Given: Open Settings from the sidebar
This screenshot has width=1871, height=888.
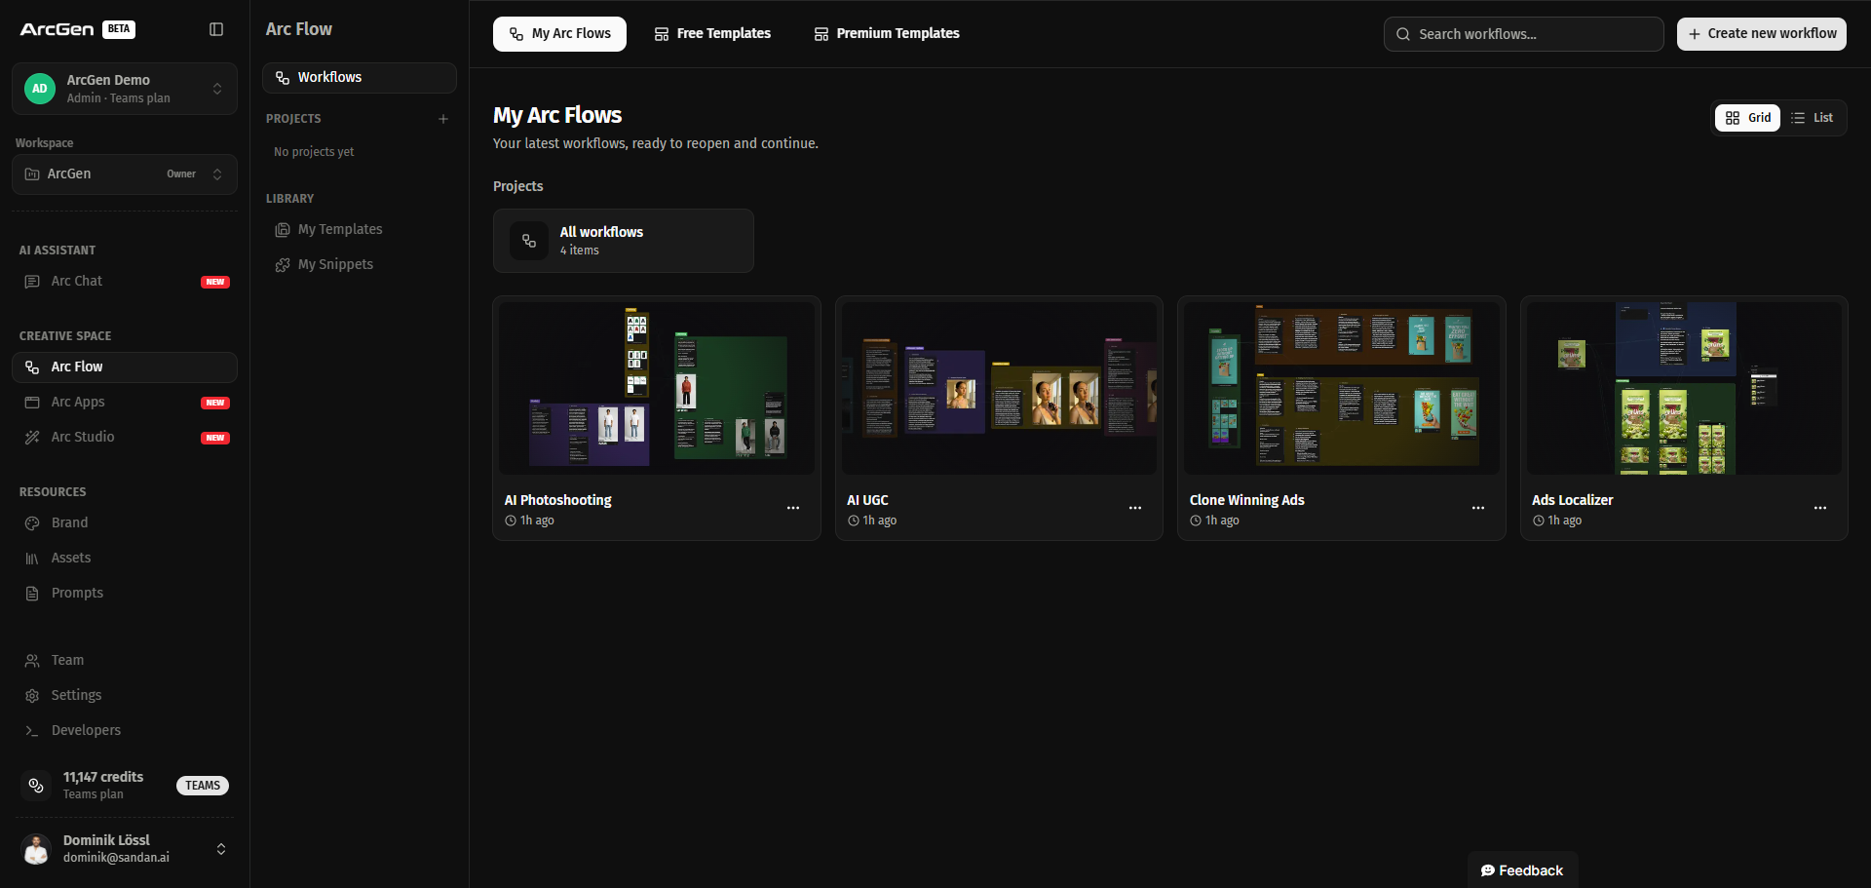Looking at the screenshot, I should (125, 695).
